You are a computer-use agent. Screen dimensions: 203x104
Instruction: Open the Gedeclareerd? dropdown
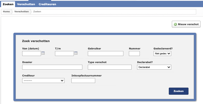(162, 54)
